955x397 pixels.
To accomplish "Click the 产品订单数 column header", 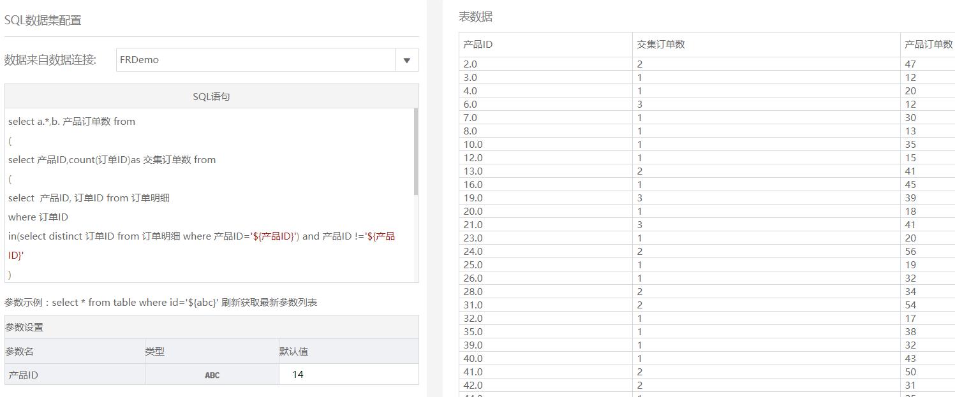I will pos(928,45).
